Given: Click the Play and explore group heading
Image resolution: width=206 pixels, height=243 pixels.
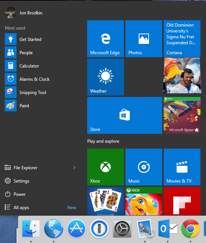Looking at the screenshot, I should 103,141.
